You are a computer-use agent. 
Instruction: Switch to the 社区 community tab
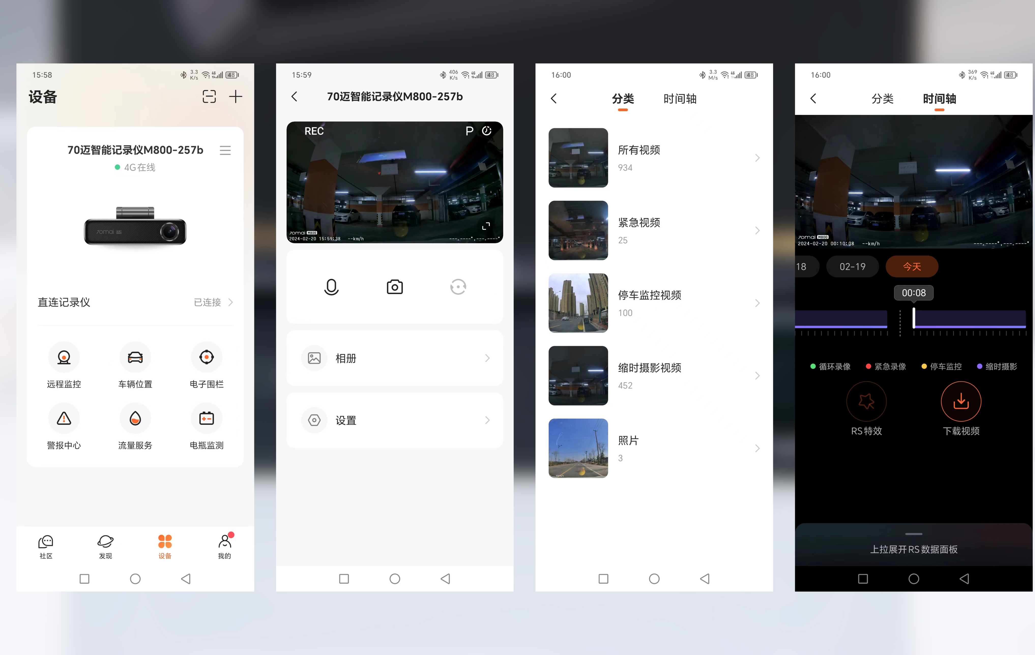(46, 547)
